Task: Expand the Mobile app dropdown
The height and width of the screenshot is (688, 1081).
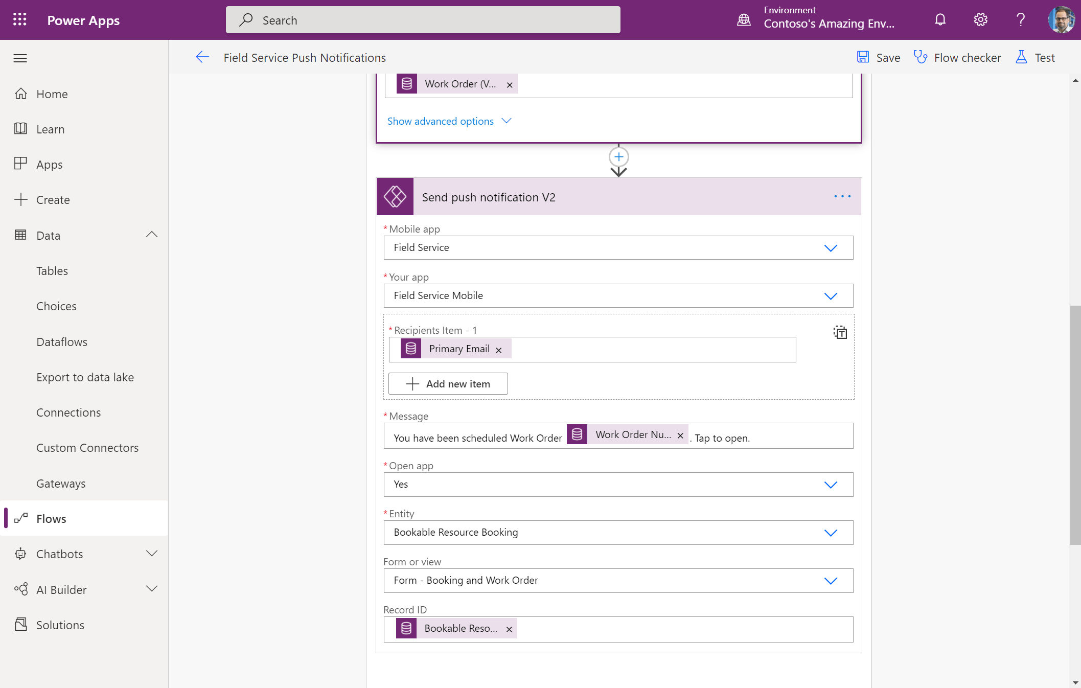Action: click(x=830, y=248)
